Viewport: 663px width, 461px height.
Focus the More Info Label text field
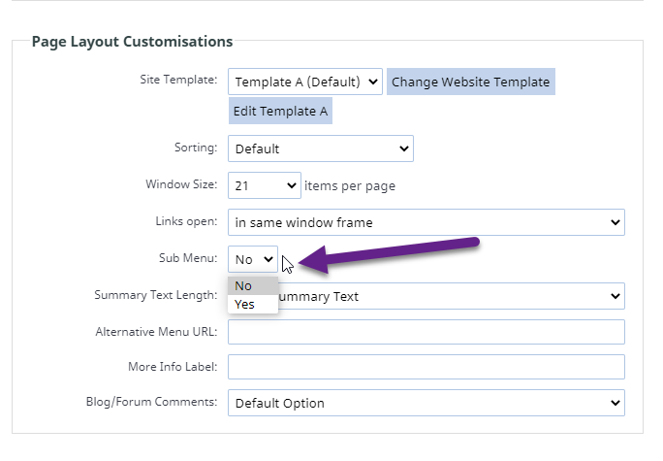426,367
